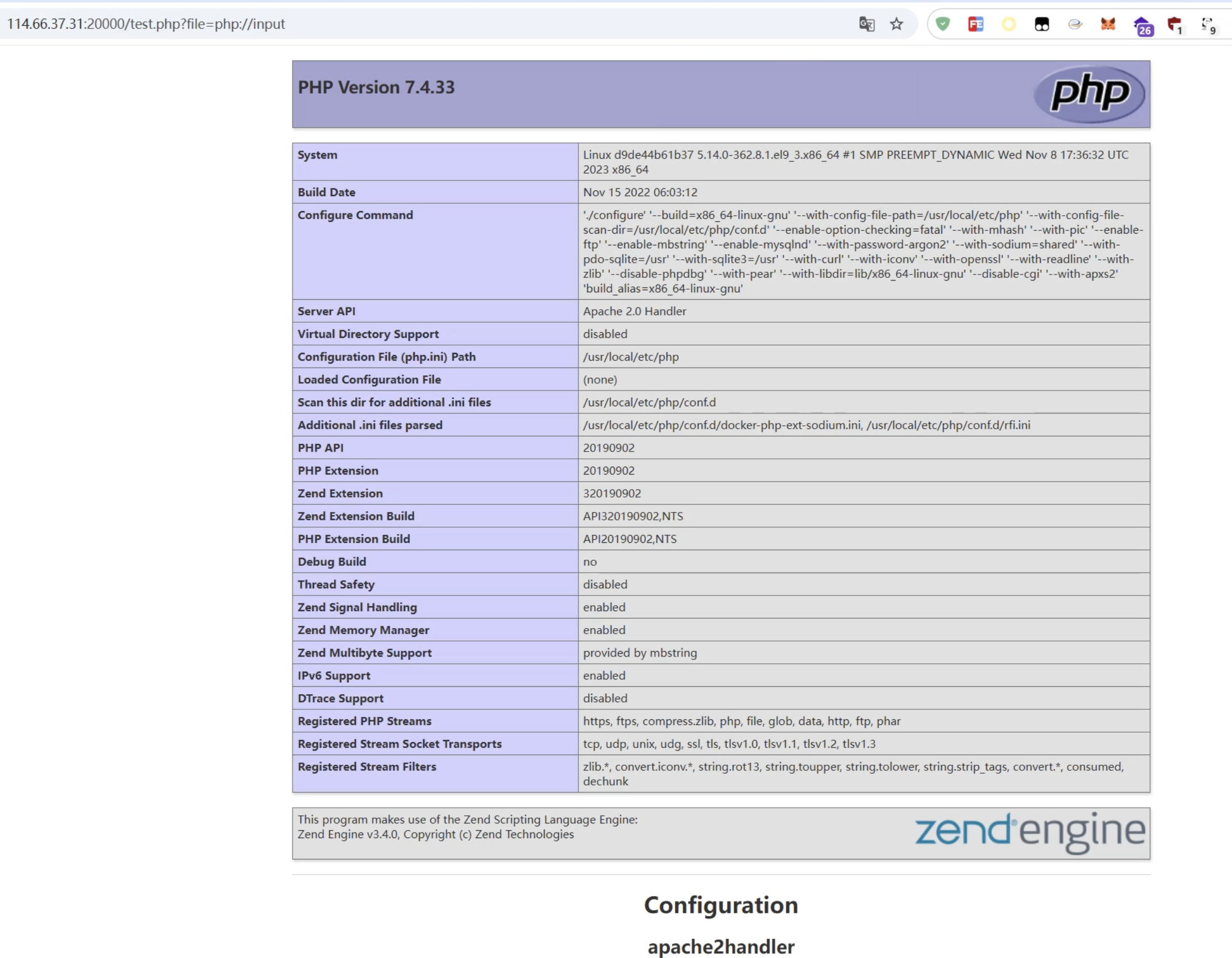Open the MetaMask fox extension
Viewport: 1232px width, 958px height.
coord(1108,24)
